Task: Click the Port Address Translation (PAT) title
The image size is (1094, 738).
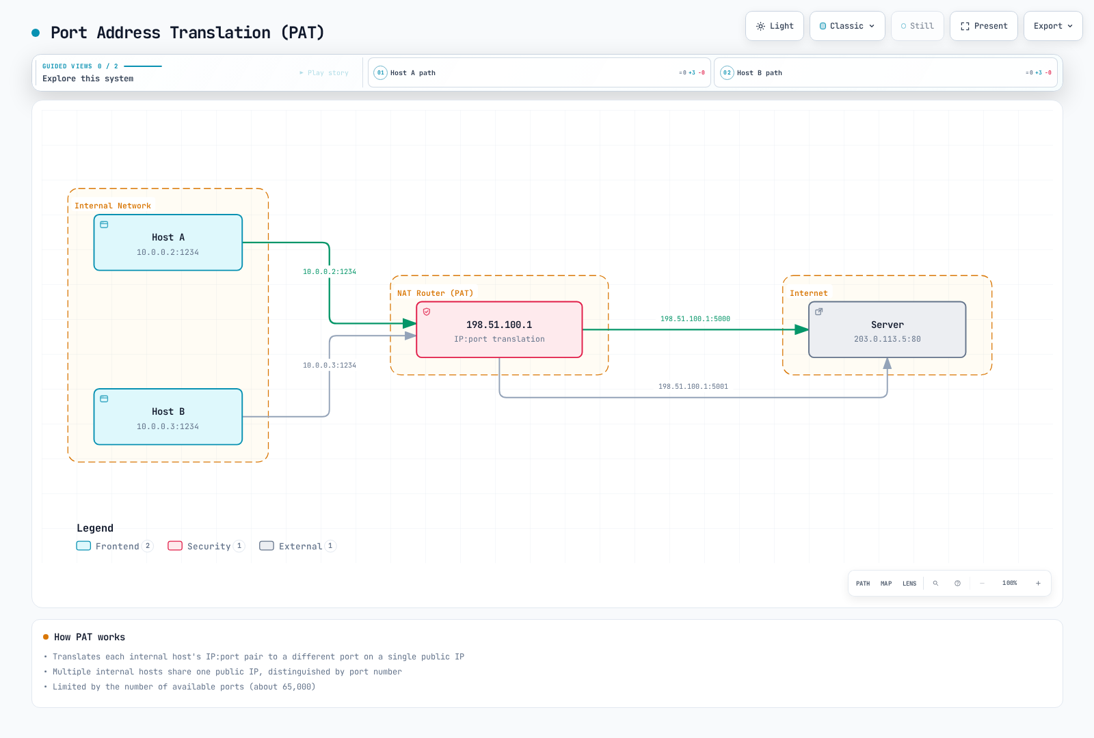Action: click(x=187, y=33)
